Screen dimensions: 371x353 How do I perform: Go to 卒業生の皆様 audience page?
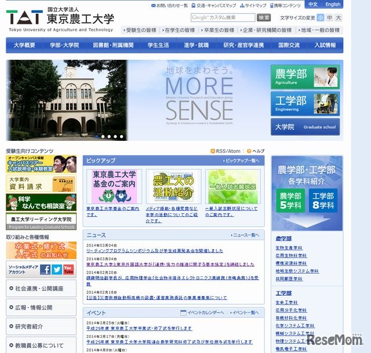pos(218,30)
